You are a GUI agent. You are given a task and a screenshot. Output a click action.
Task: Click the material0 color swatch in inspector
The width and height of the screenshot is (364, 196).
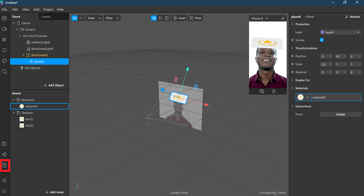pos(300,98)
